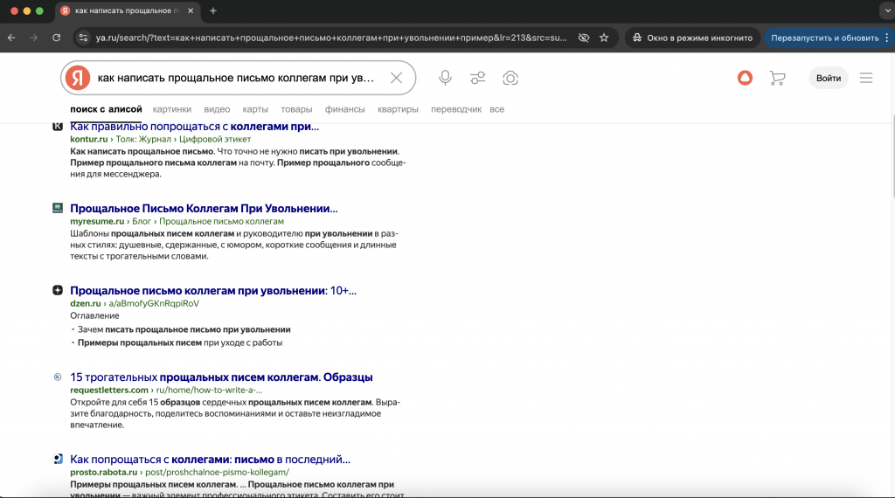Open 'Примеры прощальных писем при уходе' item
This screenshot has height=498, width=895.
click(180, 342)
